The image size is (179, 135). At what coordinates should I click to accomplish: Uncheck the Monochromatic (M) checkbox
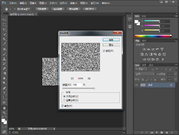tap(63, 106)
